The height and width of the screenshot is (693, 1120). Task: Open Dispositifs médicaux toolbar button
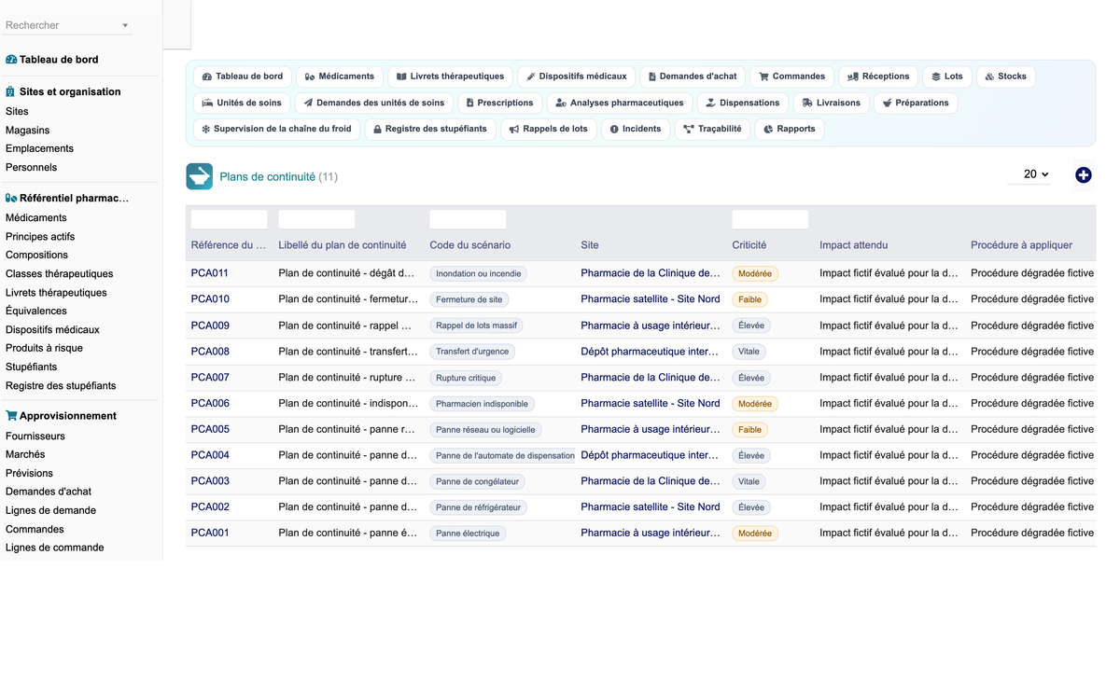point(576,76)
